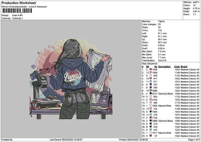The width and height of the screenshot is (201, 142).
Task: Click the Max Stitch value 7.0 mm
Action: [162, 52]
